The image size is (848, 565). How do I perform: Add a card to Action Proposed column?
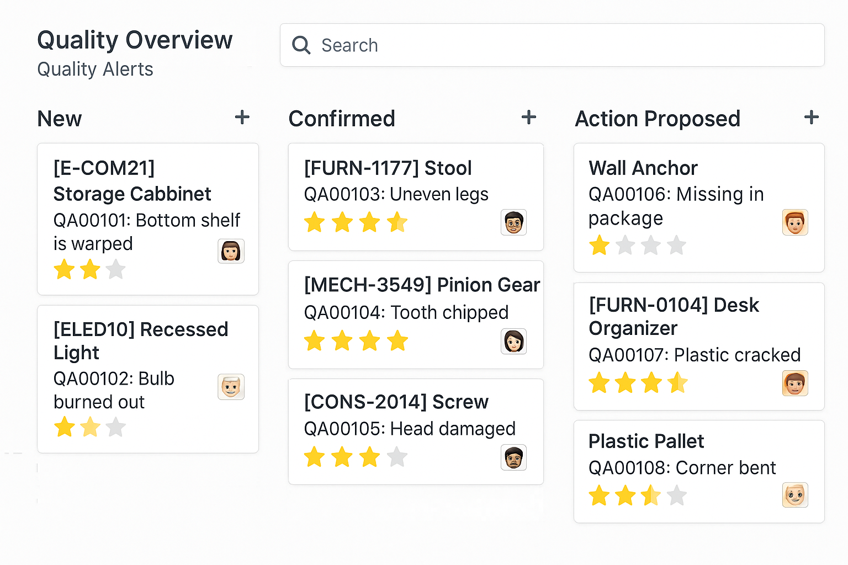[x=811, y=117]
